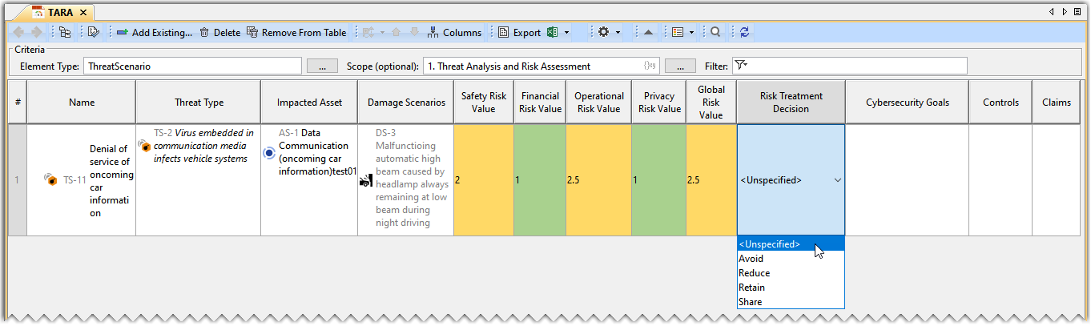Click the Remove From Table button

coord(296,33)
